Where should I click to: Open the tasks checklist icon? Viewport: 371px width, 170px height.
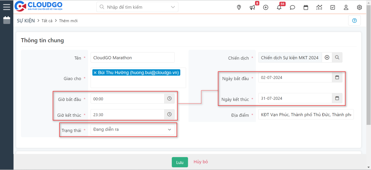(x=332, y=7)
